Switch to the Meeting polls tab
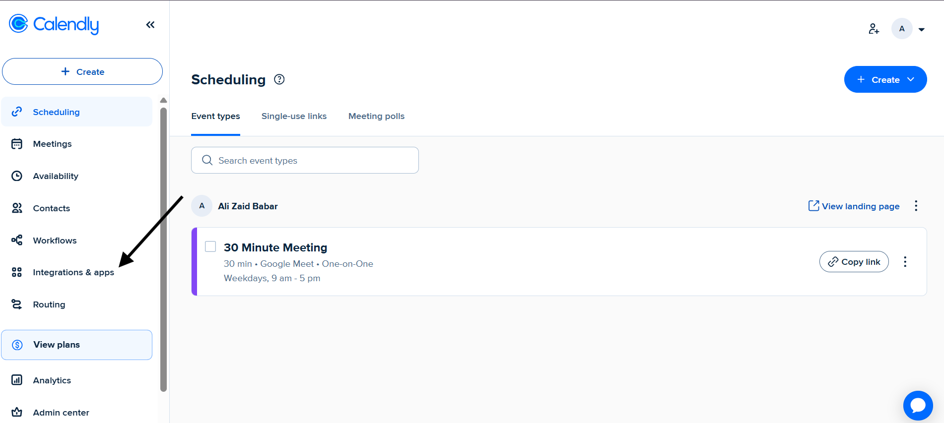The height and width of the screenshot is (423, 944). (x=376, y=116)
